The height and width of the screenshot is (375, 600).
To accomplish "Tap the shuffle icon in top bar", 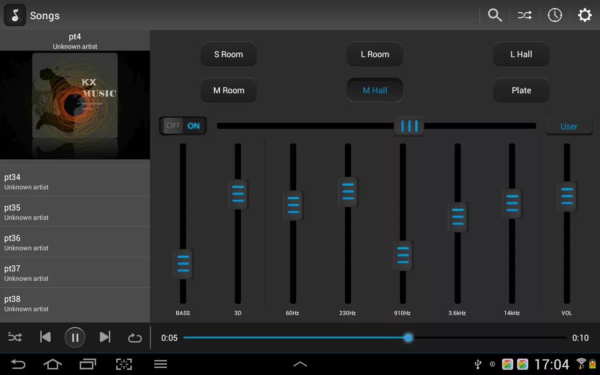I will (525, 15).
